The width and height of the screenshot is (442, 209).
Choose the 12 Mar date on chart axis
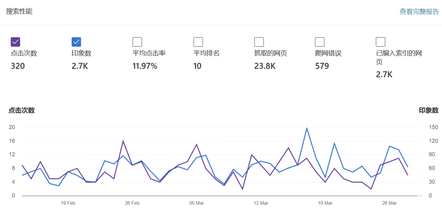(x=261, y=203)
